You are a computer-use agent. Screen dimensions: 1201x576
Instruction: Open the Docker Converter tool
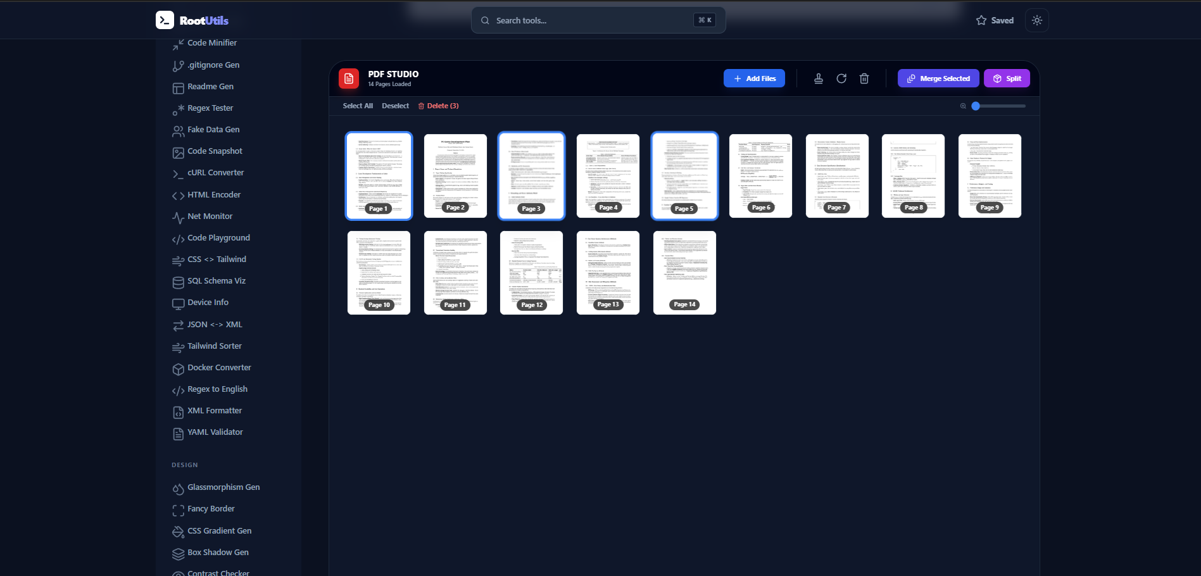pos(219,367)
